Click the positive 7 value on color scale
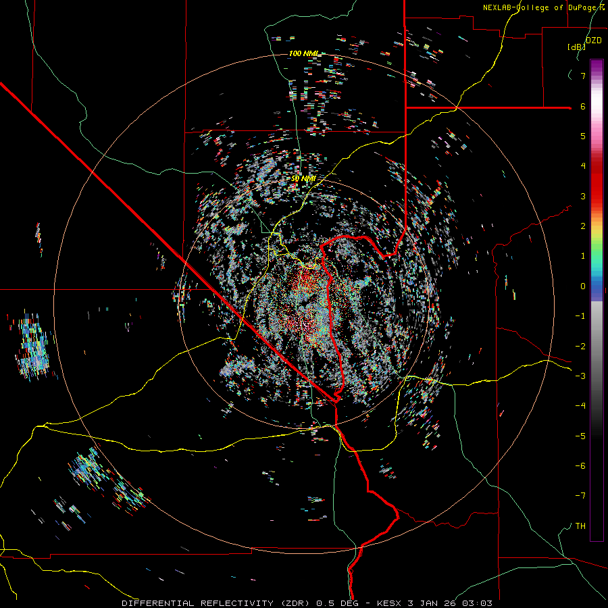 coord(583,76)
